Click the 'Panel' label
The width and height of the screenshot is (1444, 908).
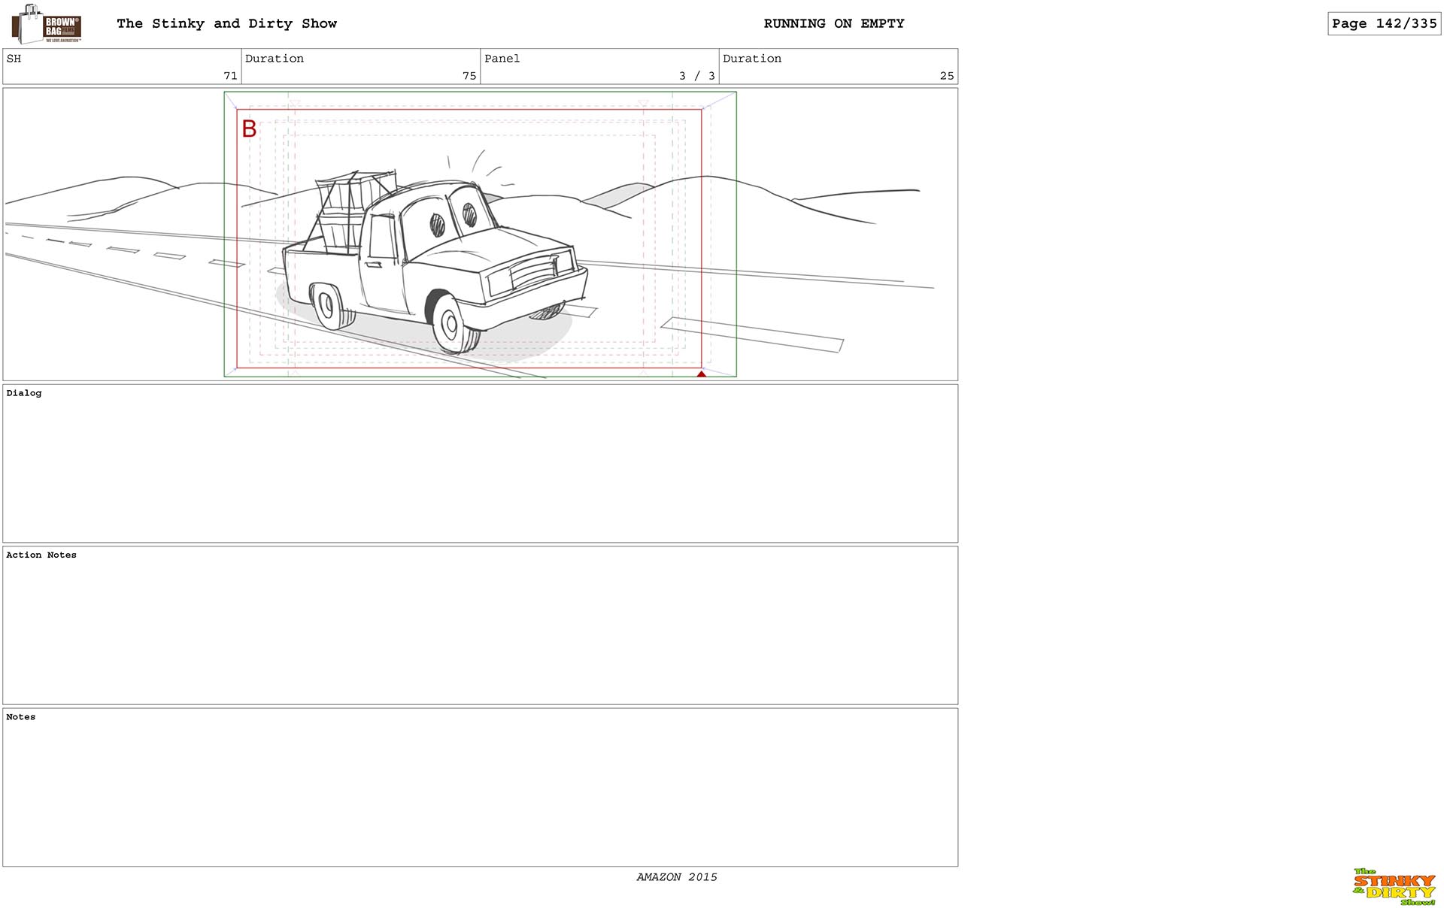[502, 59]
